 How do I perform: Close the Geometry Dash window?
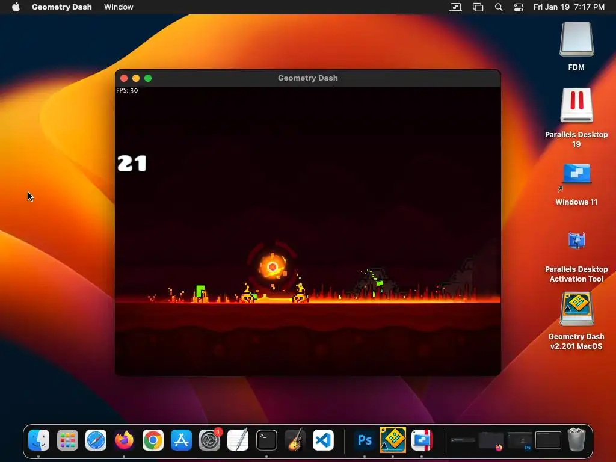pyautogui.click(x=124, y=78)
